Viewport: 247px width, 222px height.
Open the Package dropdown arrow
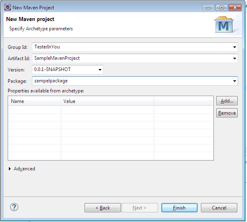point(234,81)
